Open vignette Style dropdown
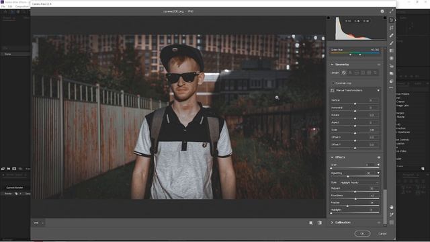Screen dimensions: 430x242 359,182
